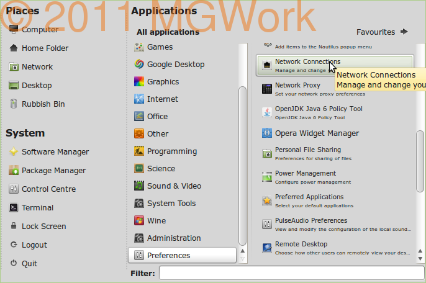
Task: Launch Personal File Sharing
Action: pos(335,153)
